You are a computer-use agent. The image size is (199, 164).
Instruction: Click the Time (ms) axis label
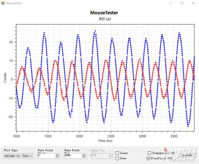point(105,141)
